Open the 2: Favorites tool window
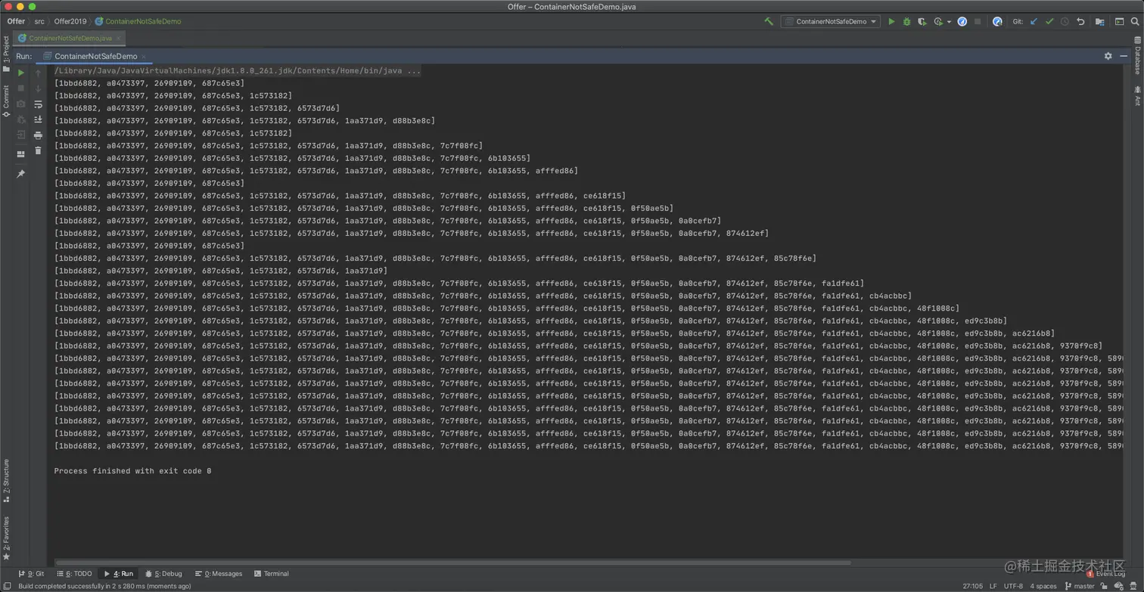 (x=6, y=538)
